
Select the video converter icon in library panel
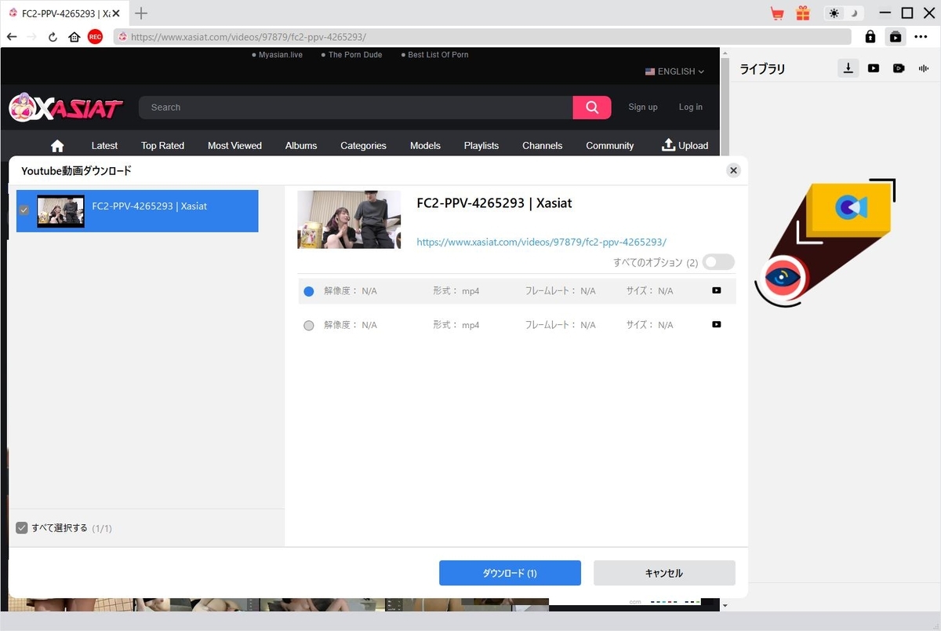(899, 68)
